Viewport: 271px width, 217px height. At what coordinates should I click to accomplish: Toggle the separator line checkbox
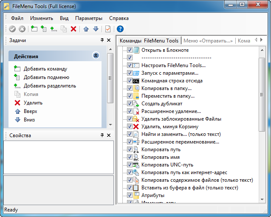[x=130, y=58]
